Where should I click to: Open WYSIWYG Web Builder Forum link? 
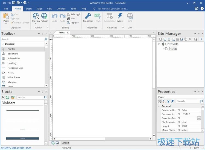click(16, 148)
